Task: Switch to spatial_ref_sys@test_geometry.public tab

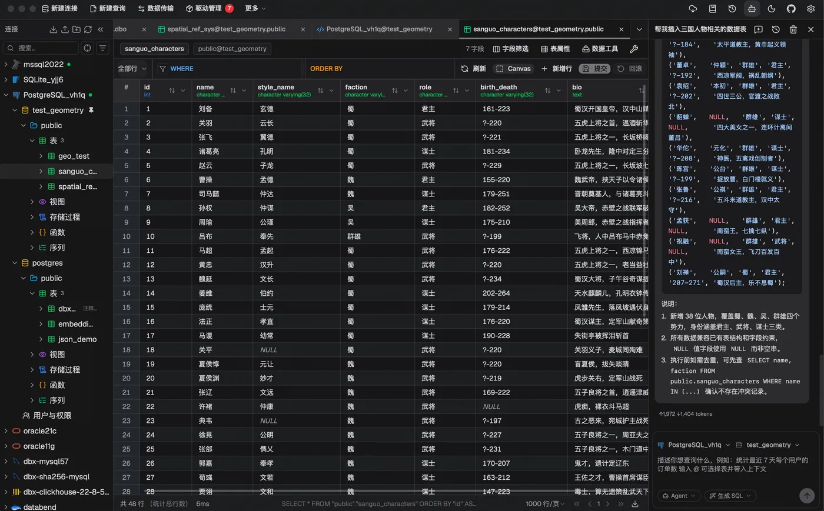Action: point(226,29)
